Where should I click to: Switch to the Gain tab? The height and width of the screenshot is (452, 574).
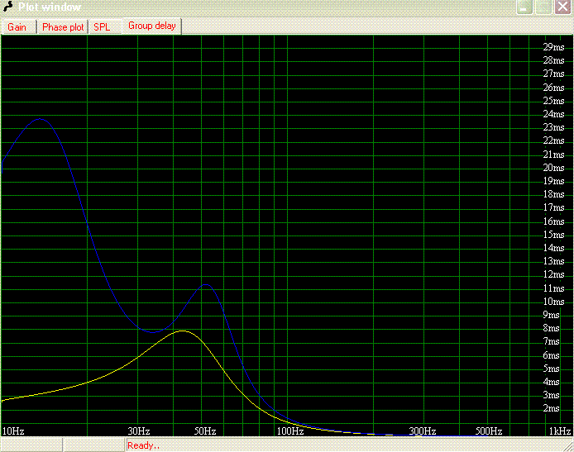[x=18, y=27]
